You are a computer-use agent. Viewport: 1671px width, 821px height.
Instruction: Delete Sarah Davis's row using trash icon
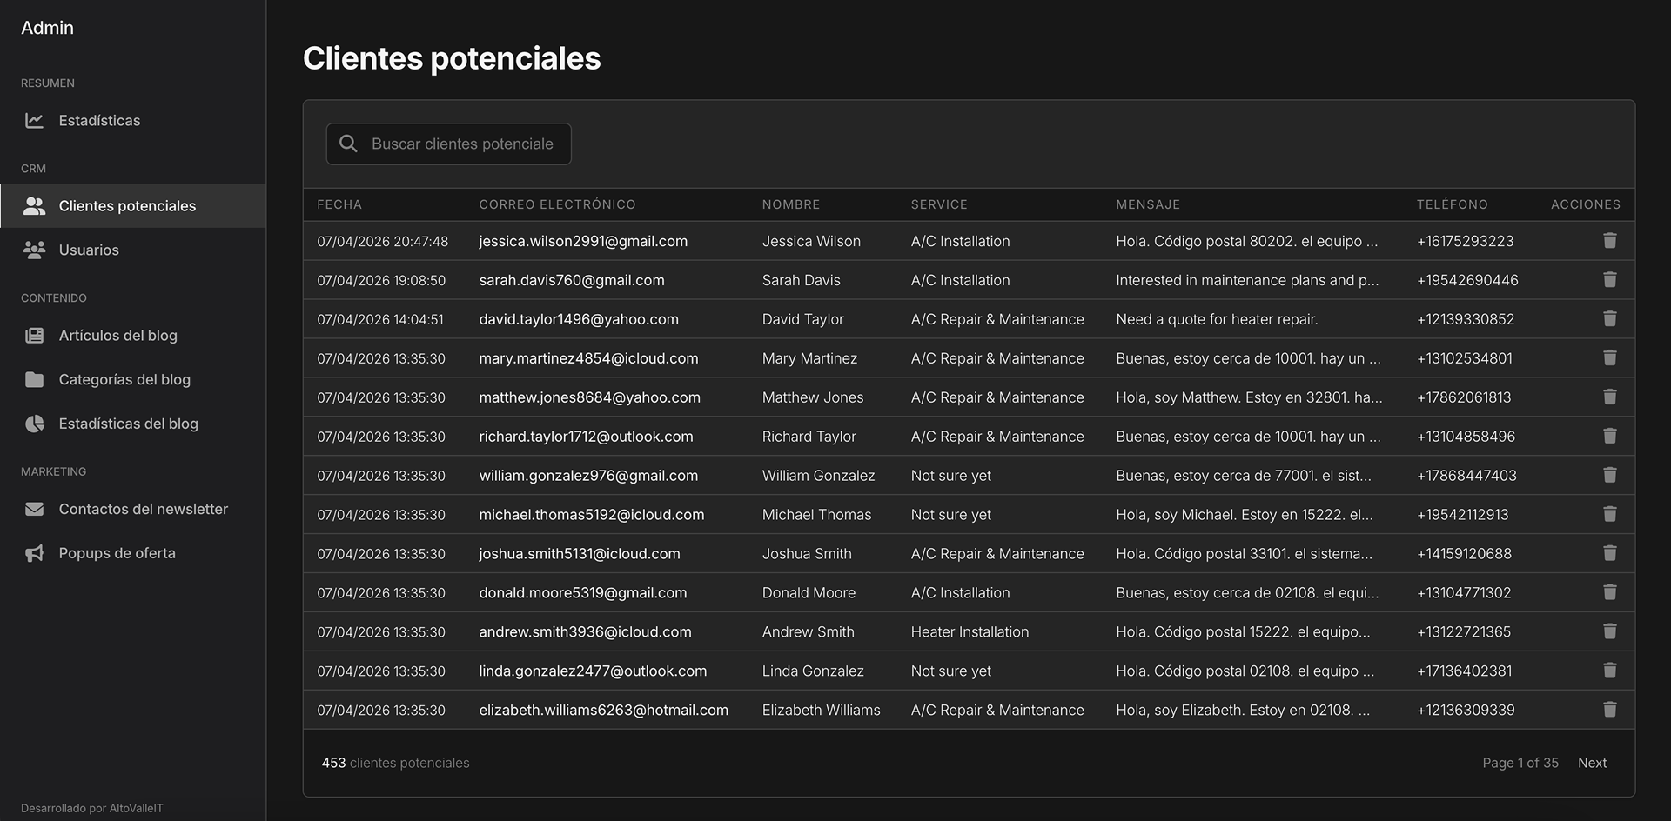pos(1609,280)
